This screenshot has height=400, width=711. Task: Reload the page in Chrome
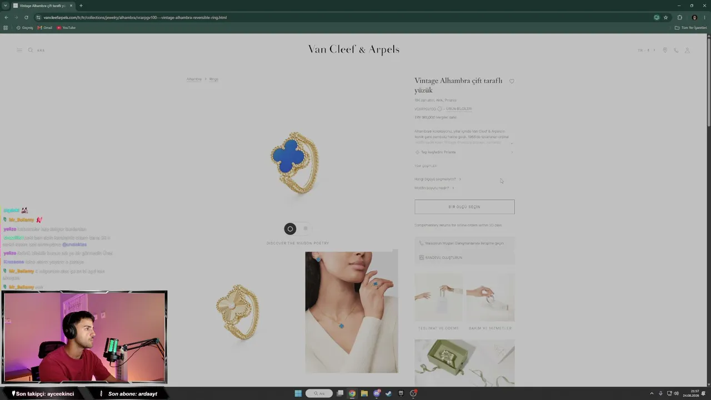(26, 17)
